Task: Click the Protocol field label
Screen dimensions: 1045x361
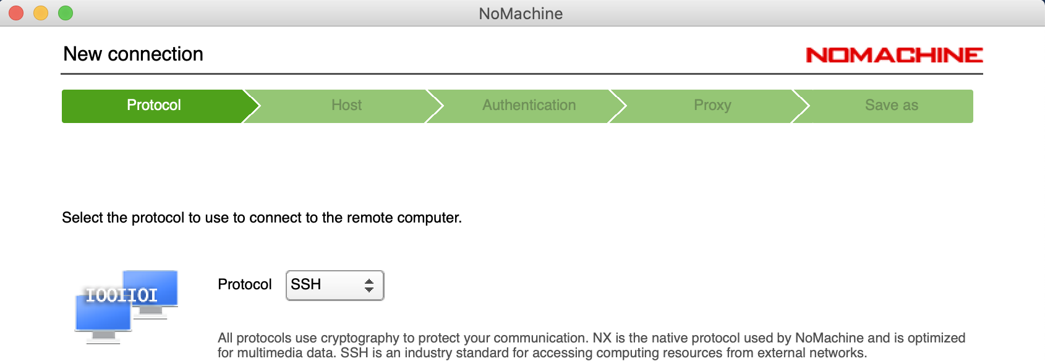Action: 244,284
